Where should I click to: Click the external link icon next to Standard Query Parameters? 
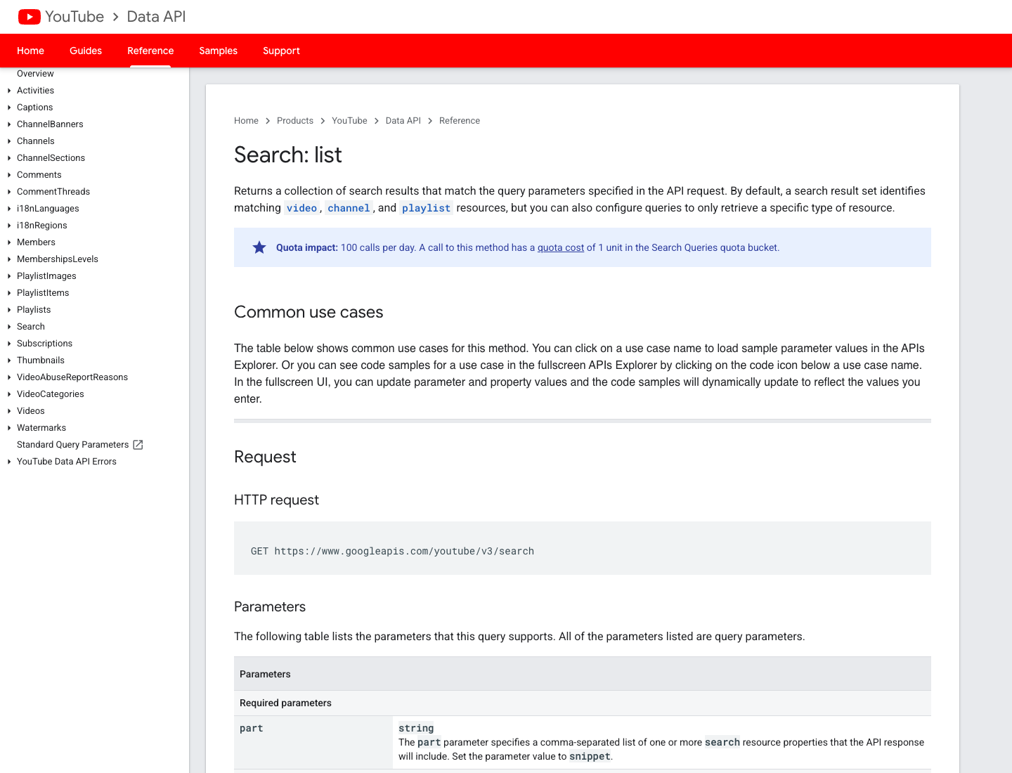(138, 445)
